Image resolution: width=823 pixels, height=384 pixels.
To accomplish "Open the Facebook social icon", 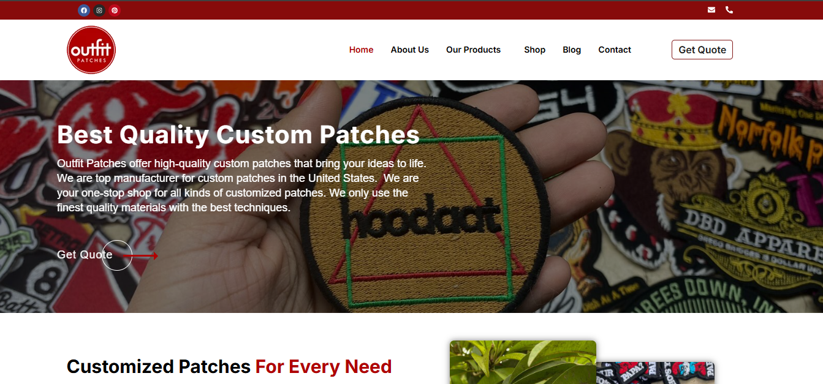I will pyautogui.click(x=84, y=10).
